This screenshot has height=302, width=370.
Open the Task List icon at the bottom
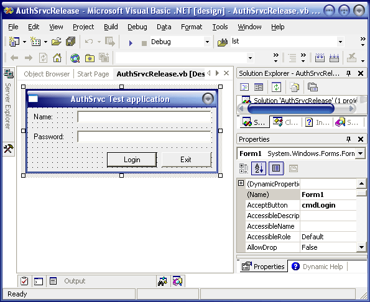click(24, 281)
